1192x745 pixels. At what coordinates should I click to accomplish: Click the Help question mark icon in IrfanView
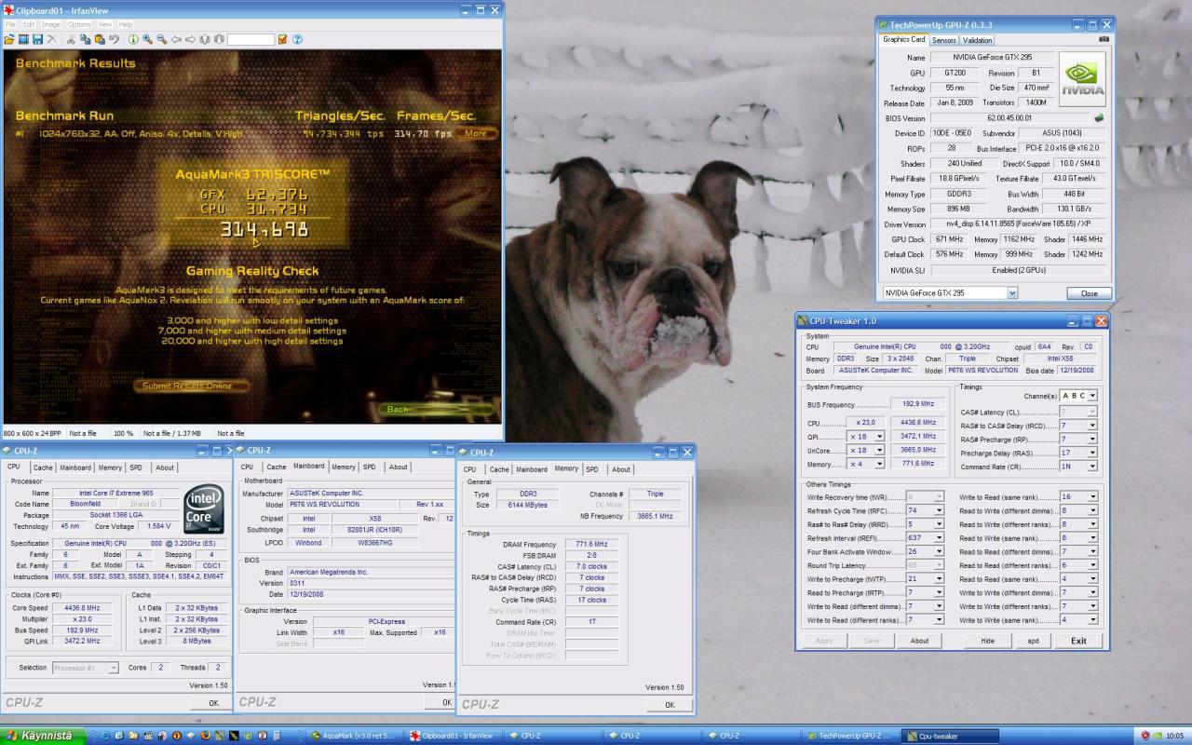pyautogui.click(x=297, y=39)
